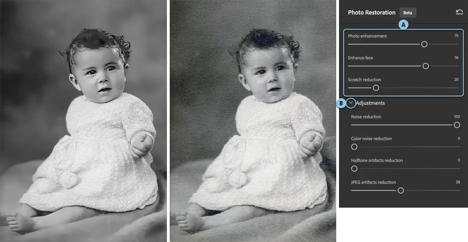Click the Noise reduction slider handle
Screen dimensions: 468x242
[x=457, y=125]
